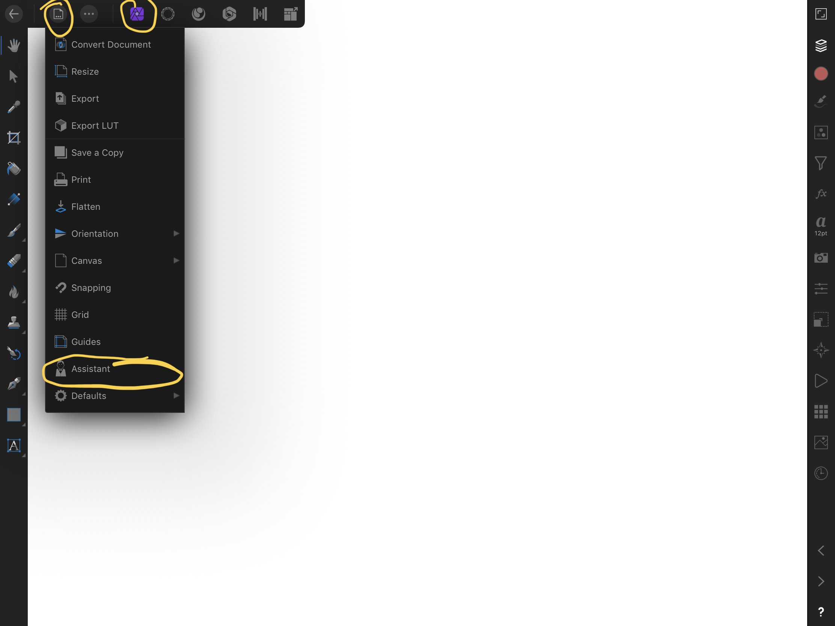Expand the Orientation submenu arrow
Image resolution: width=835 pixels, height=626 pixels.
tap(176, 233)
